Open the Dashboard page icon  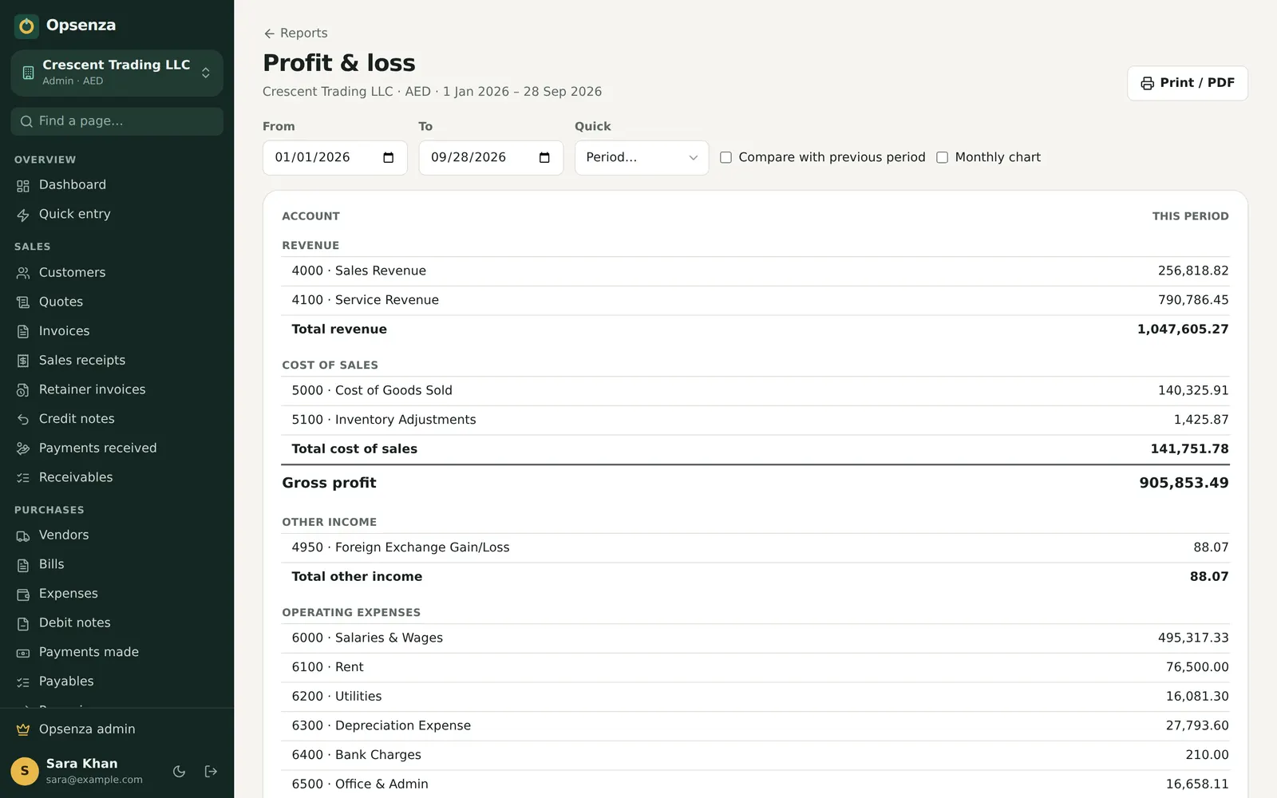click(x=23, y=185)
